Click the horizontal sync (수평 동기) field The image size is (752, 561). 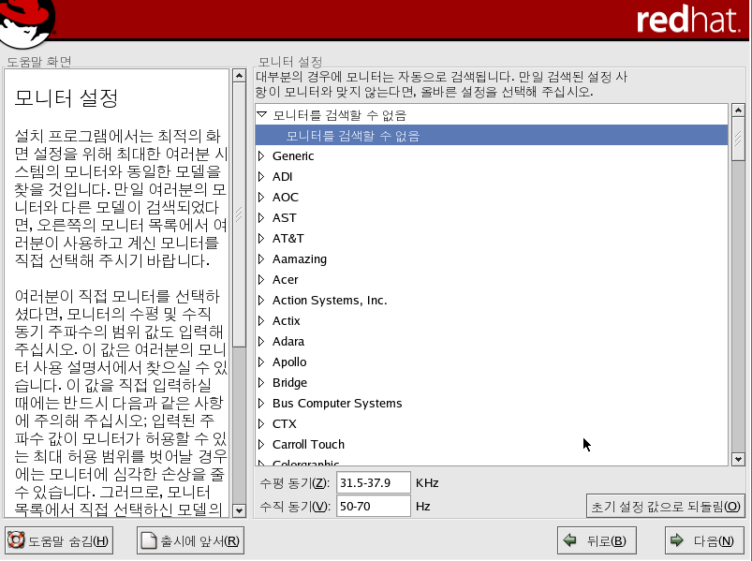(373, 482)
